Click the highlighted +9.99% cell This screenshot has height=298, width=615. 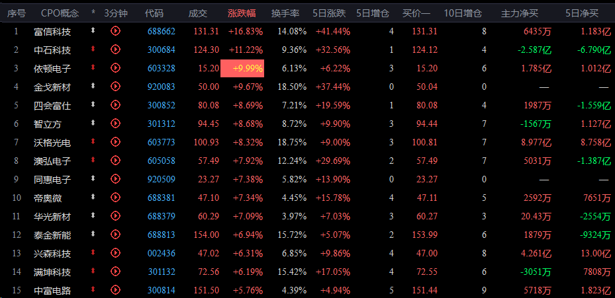click(242, 69)
